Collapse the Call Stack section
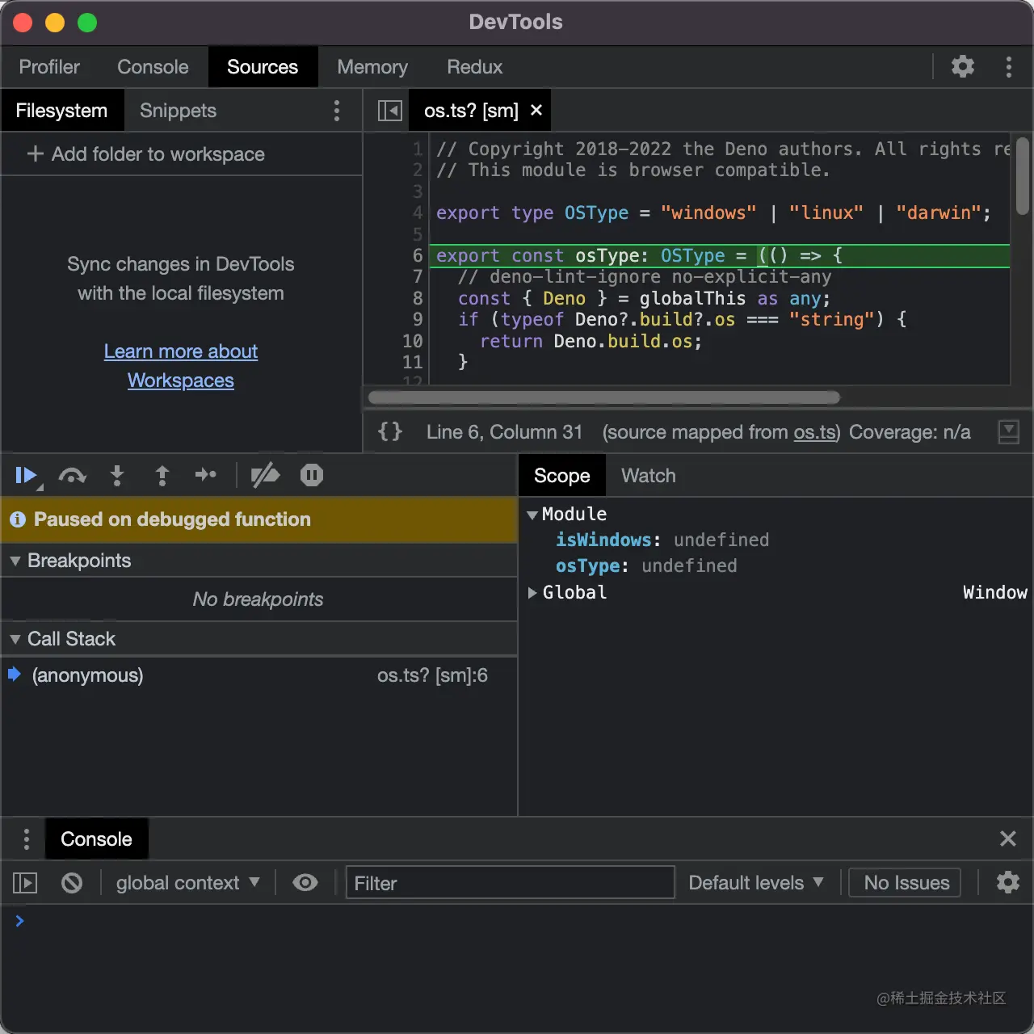 click(15, 639)
